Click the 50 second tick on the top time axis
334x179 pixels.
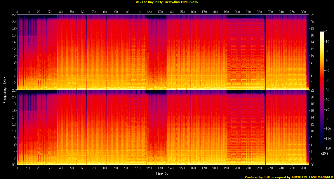coord(72,12)
